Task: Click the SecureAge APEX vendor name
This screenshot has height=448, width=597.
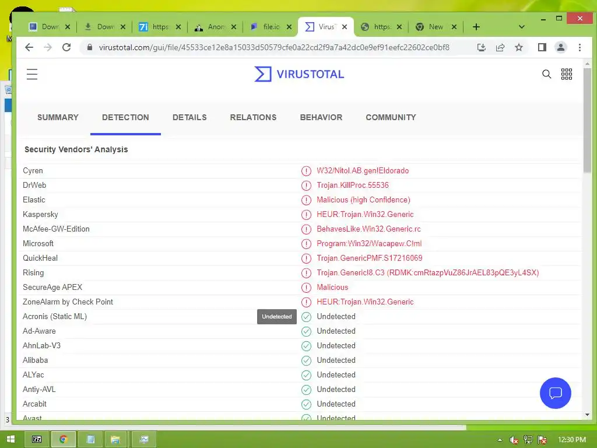Action: point(52,287)
